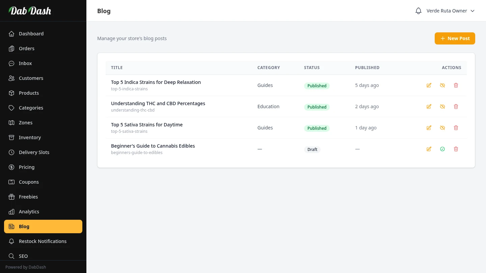The height and width of the screenshot is (273, 486).
Task: Open the Understanding THC and CBD Percentages title
Action: pyautogui.click(x=158, y=103)
